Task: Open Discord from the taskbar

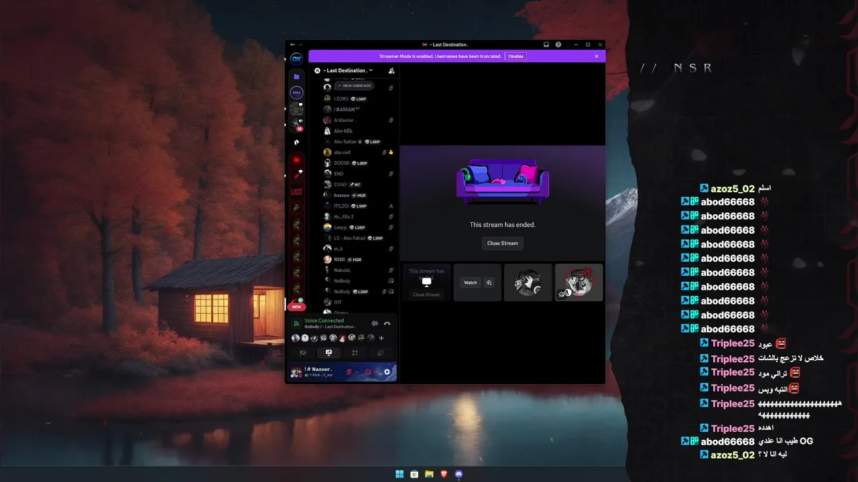Action: coord(458,474)
